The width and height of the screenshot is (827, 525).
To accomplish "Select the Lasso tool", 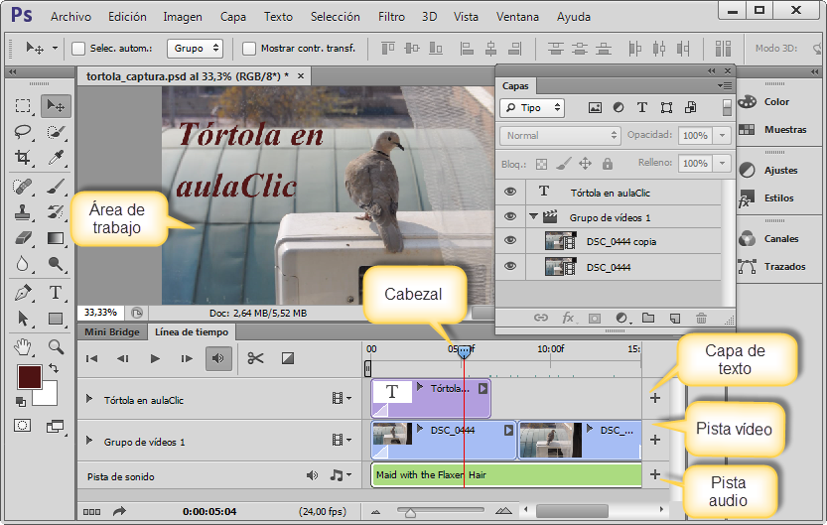I will pos(23,131).
